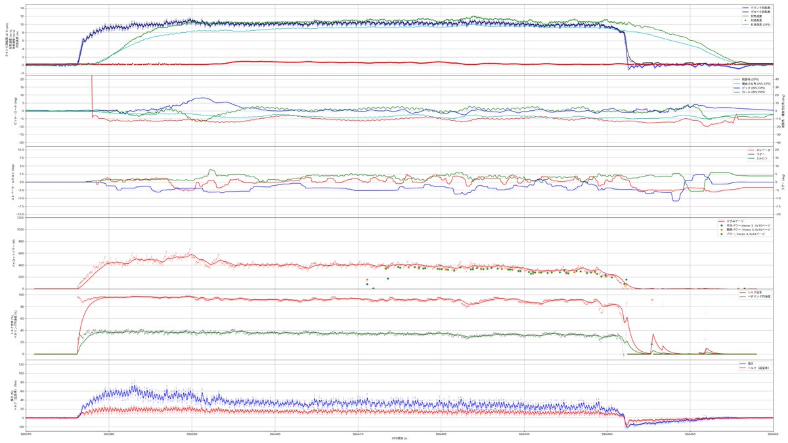Click the プロペラ回転数 legend entry
Viewport: 788px width, 443px height.
point(756,12)
